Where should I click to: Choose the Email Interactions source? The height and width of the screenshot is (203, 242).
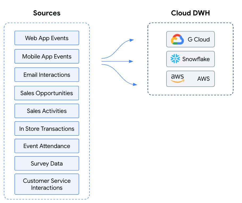tap(47, 75)
